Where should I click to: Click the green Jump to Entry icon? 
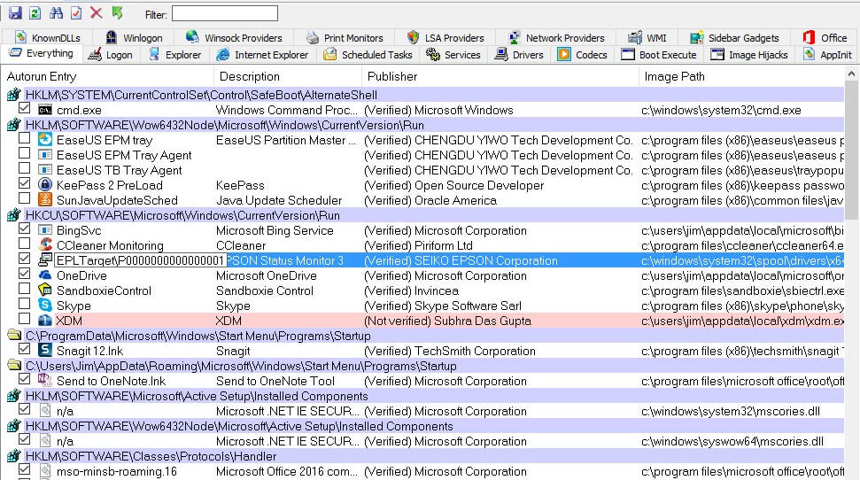[x=118, y=13]
